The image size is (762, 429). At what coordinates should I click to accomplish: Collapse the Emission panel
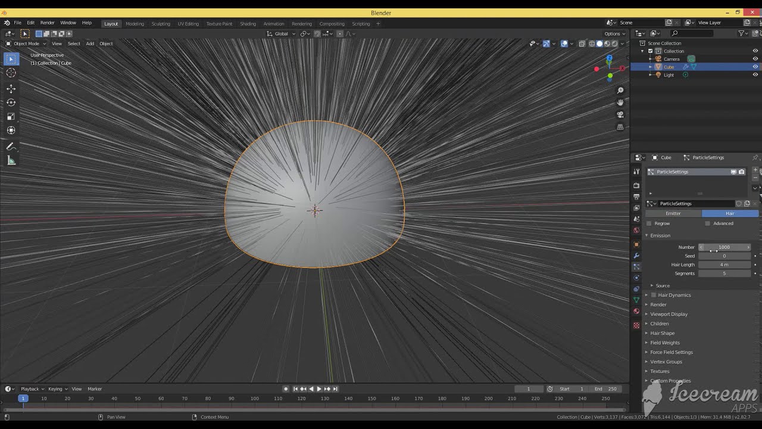tap(660, 235)
